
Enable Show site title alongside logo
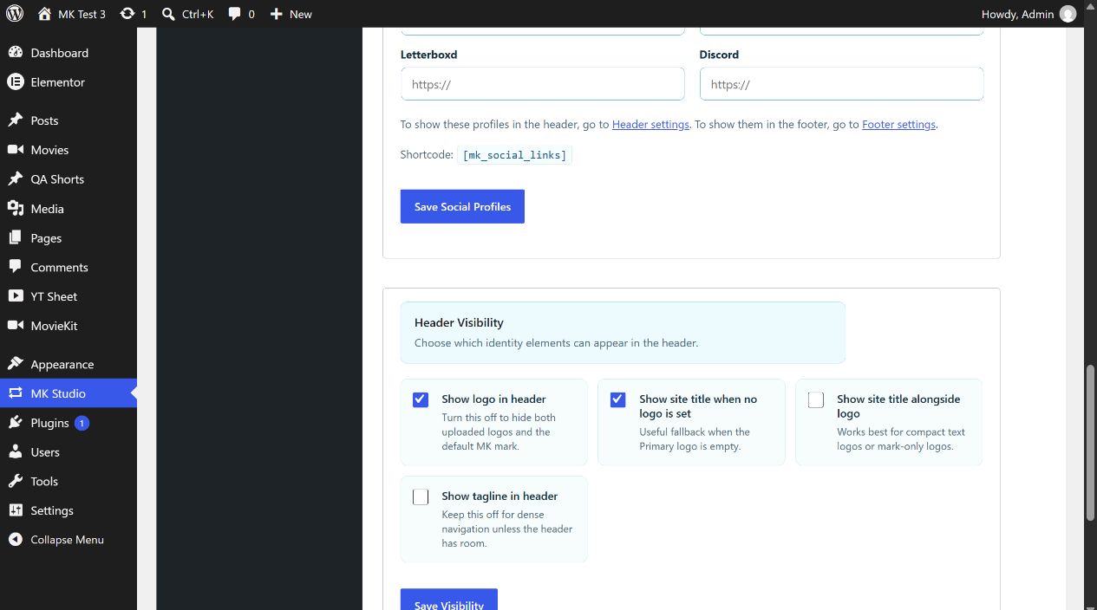(x=816, y=399)
